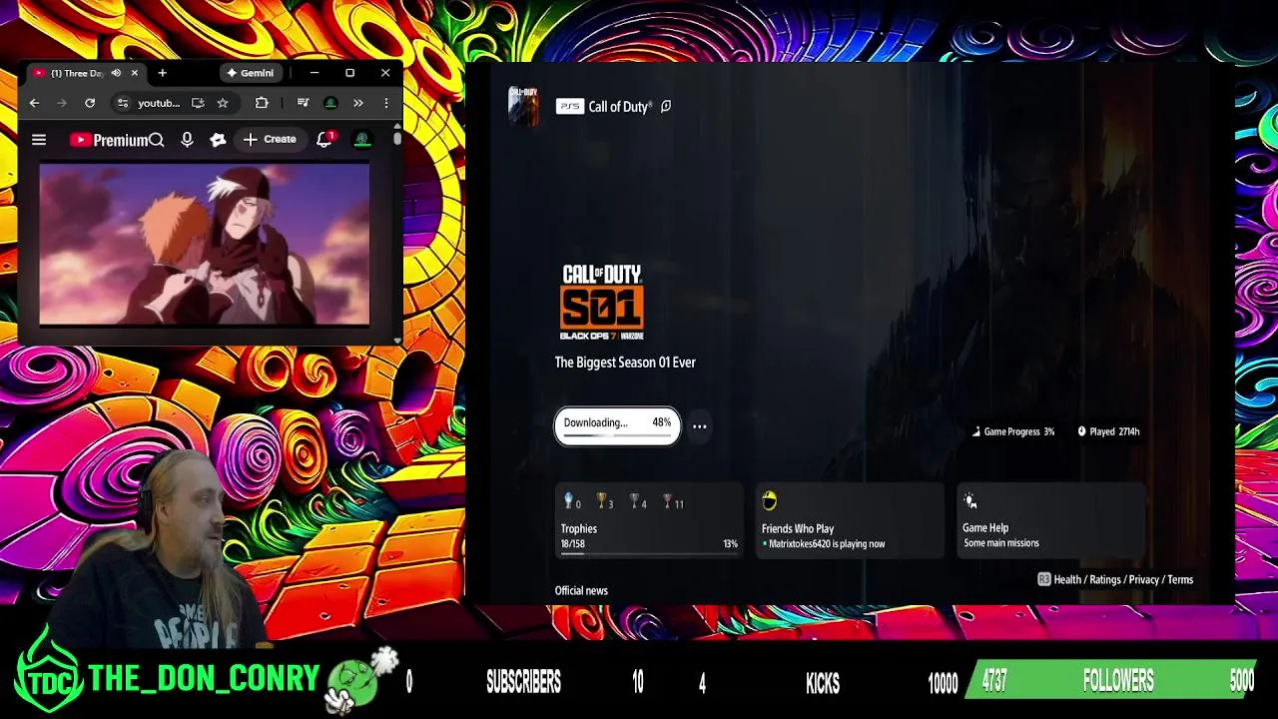Click the trophies progress bar at 13%
1278x719 pixels.
(x=649, y=554)
